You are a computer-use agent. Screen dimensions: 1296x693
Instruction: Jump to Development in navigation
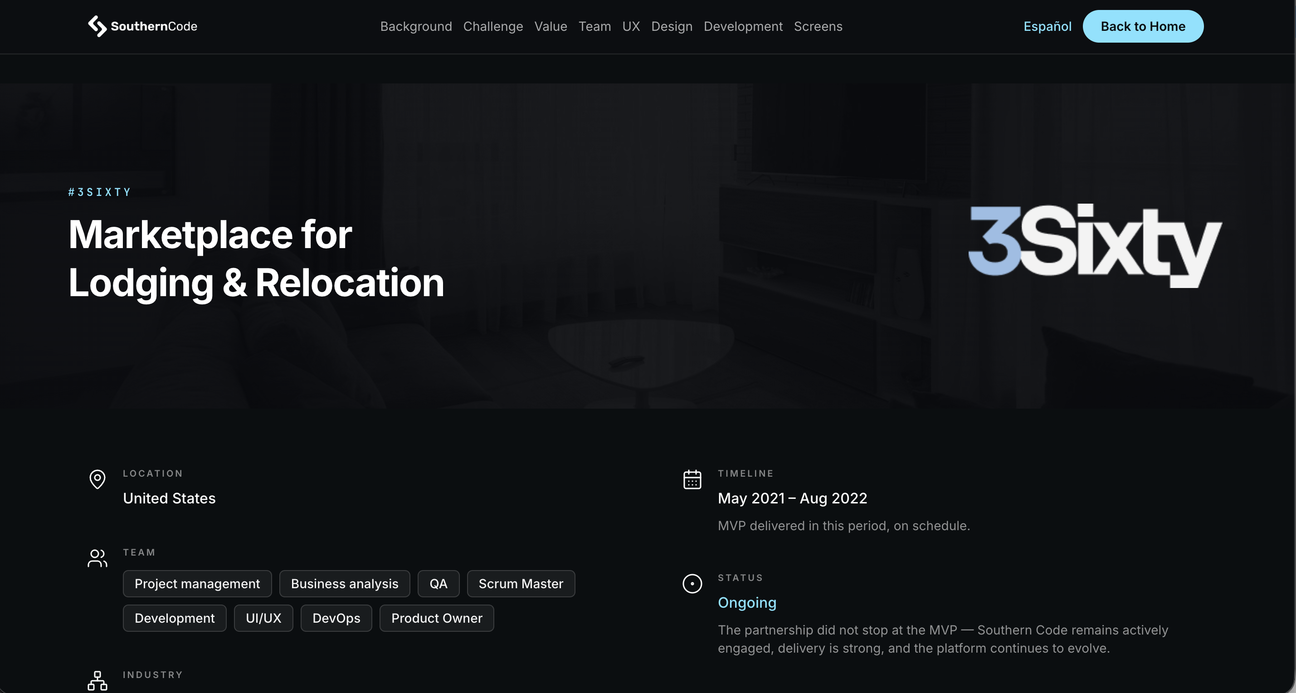click(x=743, y=26)
